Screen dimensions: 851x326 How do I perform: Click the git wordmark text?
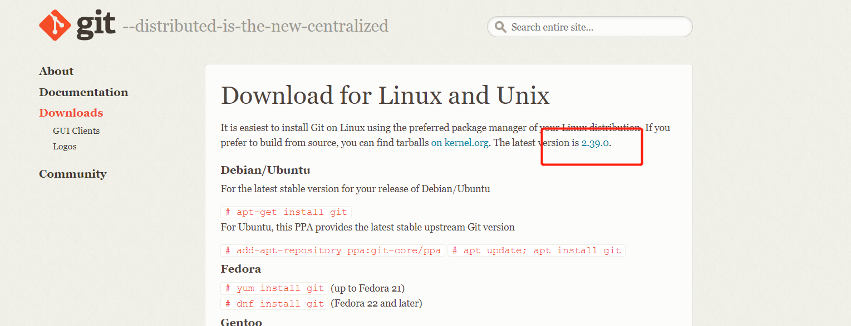[96, 26]
